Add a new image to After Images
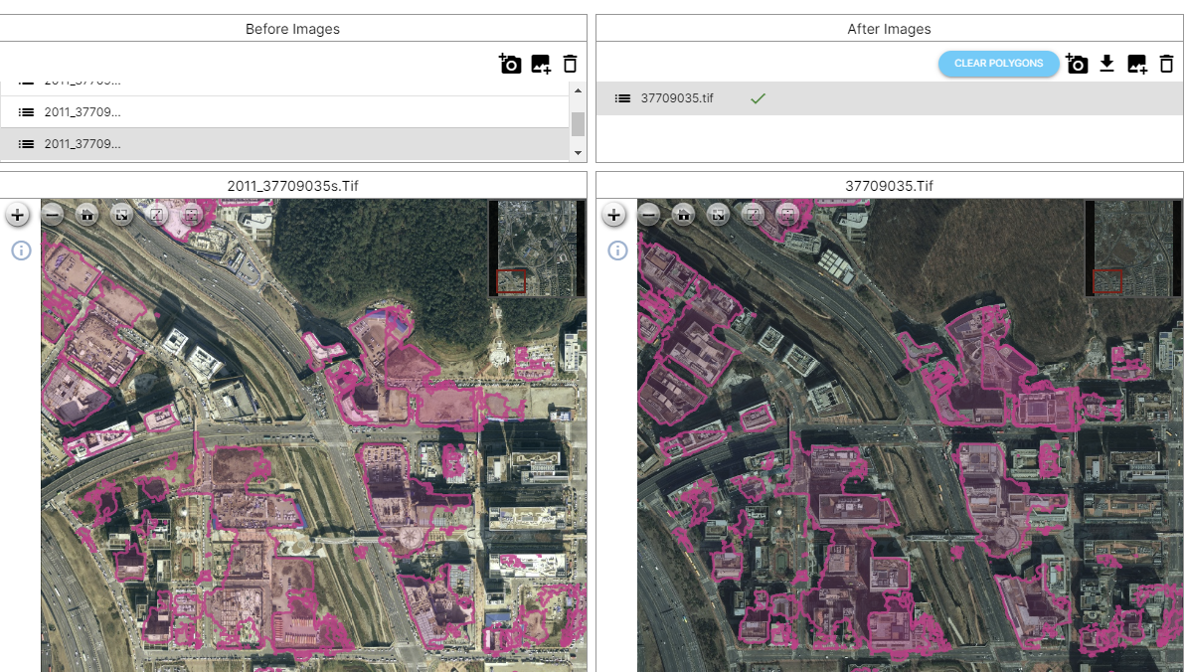Screen dimensions: 1187x672 tap(1136, 63)
